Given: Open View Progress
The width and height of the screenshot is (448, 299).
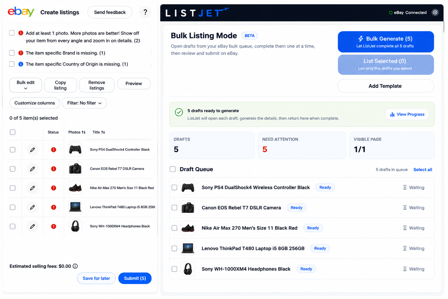Looking at the screenshot, I should click(x=407, y=114).
